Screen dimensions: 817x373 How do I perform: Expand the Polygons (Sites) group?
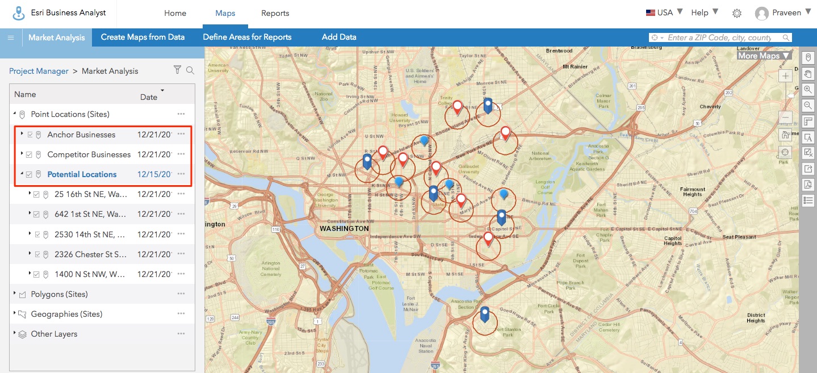click(x=15, y=294)
